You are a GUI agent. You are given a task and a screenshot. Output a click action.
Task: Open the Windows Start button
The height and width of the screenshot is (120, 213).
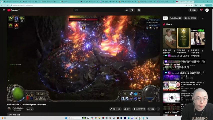(x=66, y=118)
